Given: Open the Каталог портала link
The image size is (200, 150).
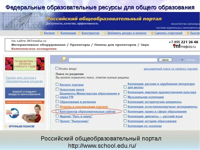Looking at the screenshot, I should pyautogui.click(x=71, y=85).
